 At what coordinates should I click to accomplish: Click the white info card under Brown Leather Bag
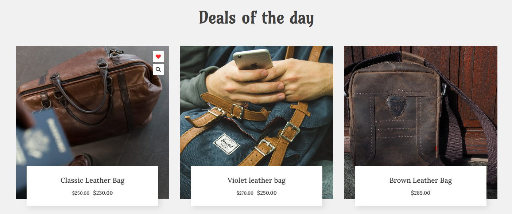421,186
